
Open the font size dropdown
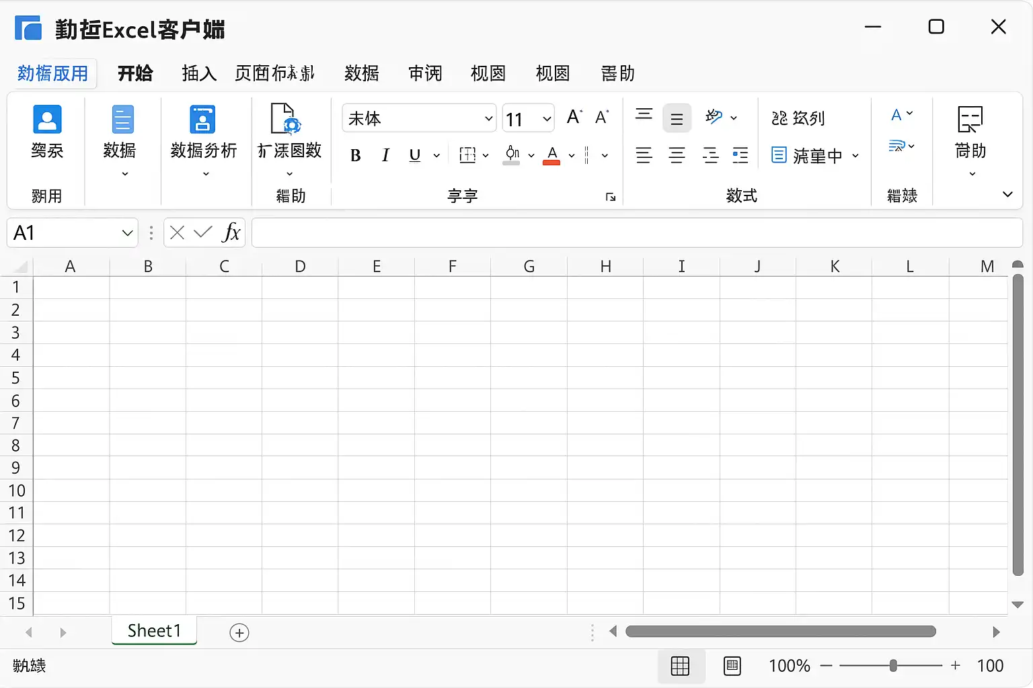[547, 119]
